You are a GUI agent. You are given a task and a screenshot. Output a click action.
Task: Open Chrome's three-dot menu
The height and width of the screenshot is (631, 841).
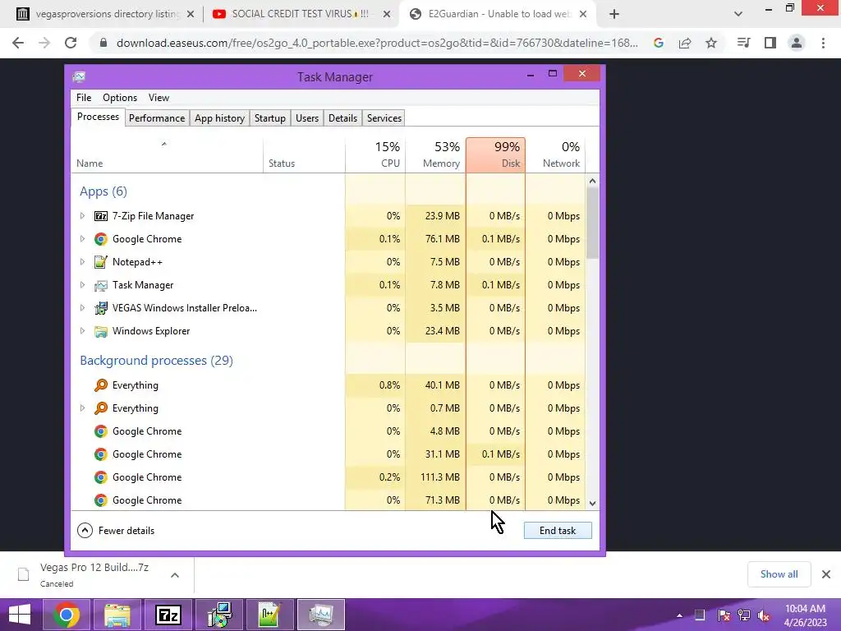[823, 43]
